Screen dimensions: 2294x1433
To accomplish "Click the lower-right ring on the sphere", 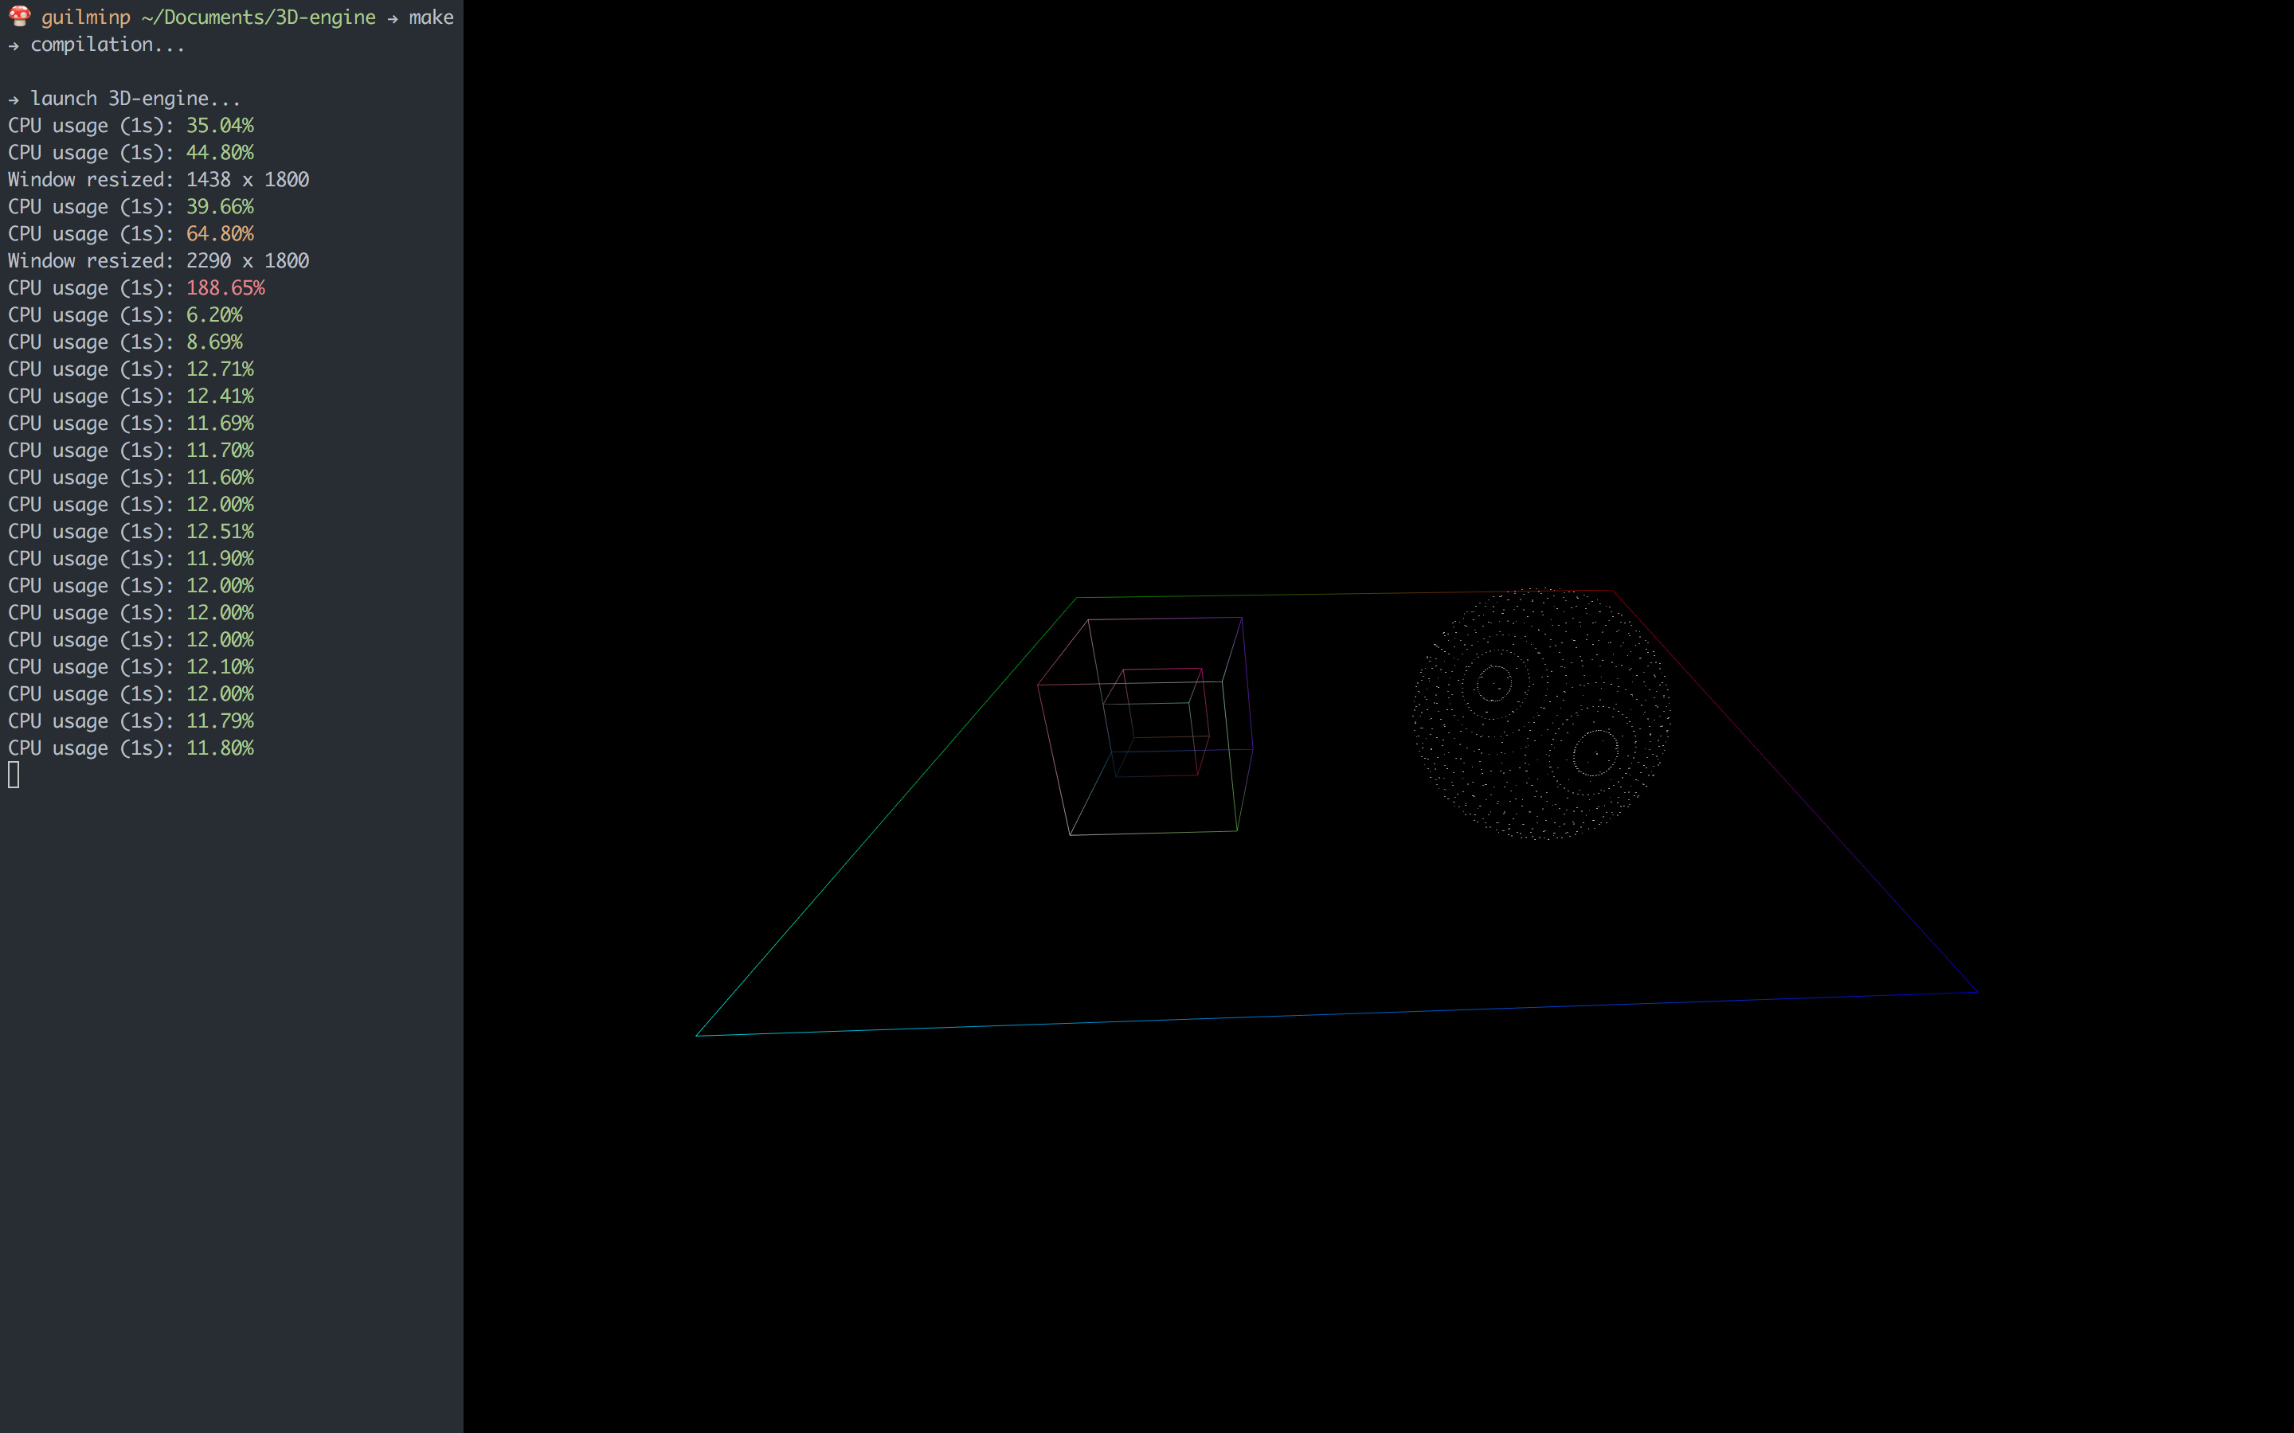I will [1595, 752].
